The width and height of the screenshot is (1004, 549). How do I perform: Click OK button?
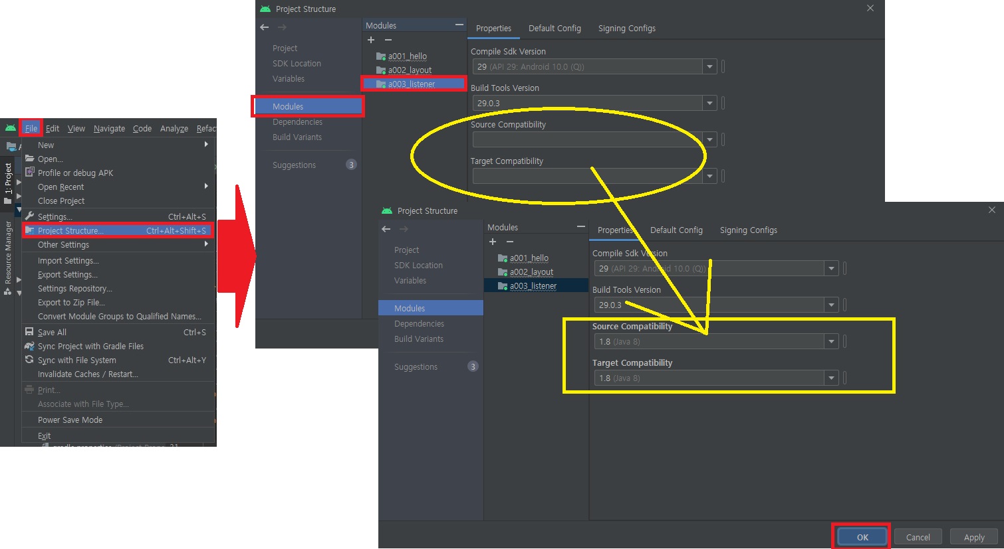tap(862, 537)
